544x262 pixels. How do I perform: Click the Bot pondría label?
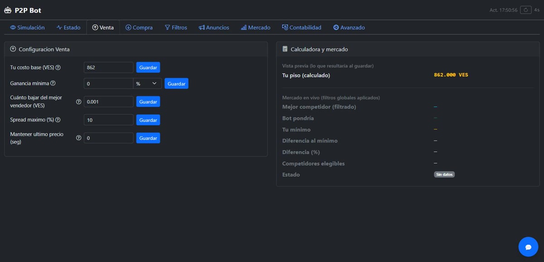[x=298, y=118]
